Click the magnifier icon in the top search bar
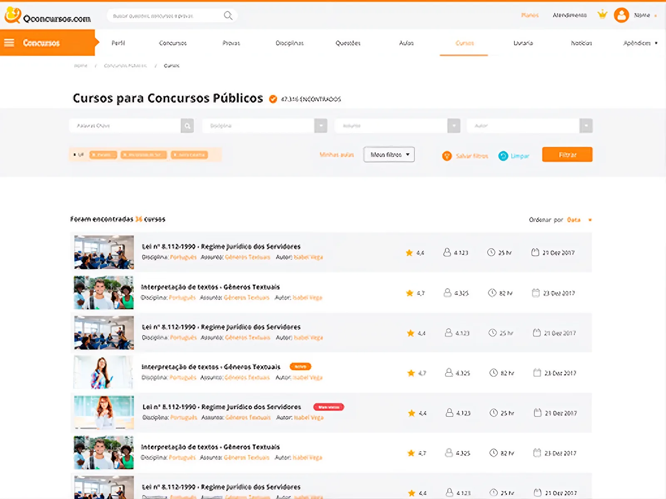 point(228,15)
